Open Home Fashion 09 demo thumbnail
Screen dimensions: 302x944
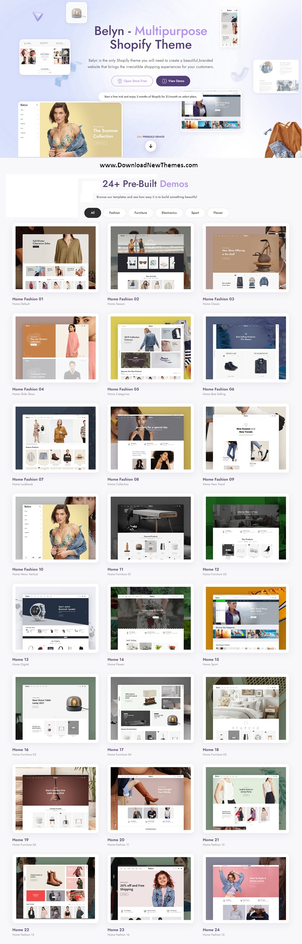pyautogui.click(x=246, y=438)
